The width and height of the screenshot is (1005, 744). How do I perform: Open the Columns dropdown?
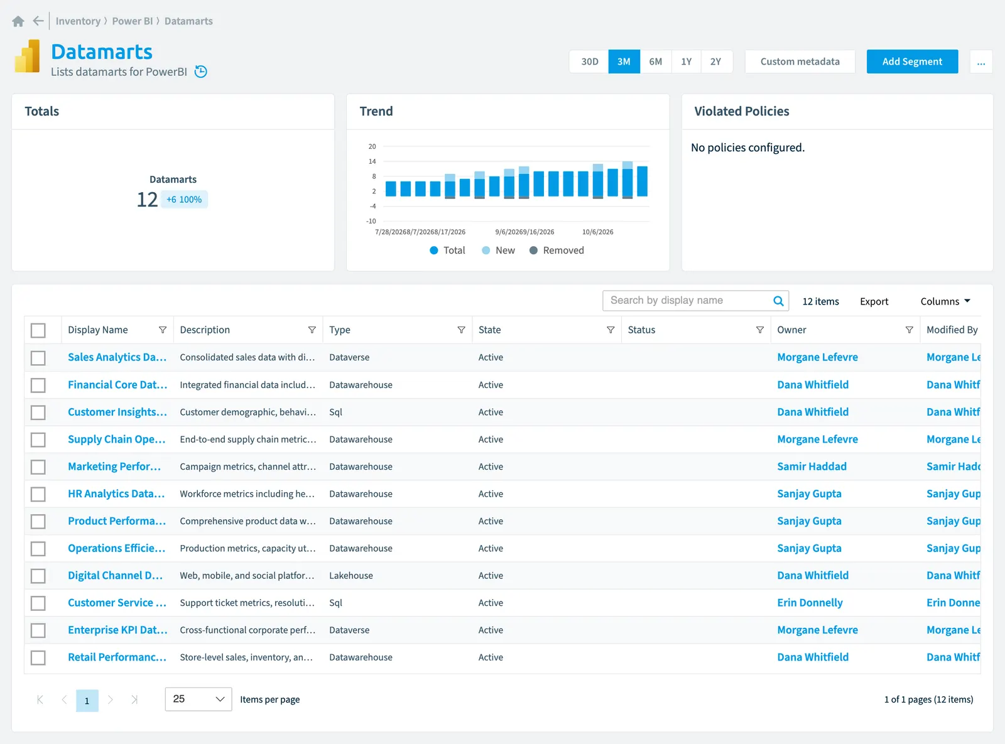[945, 301]
